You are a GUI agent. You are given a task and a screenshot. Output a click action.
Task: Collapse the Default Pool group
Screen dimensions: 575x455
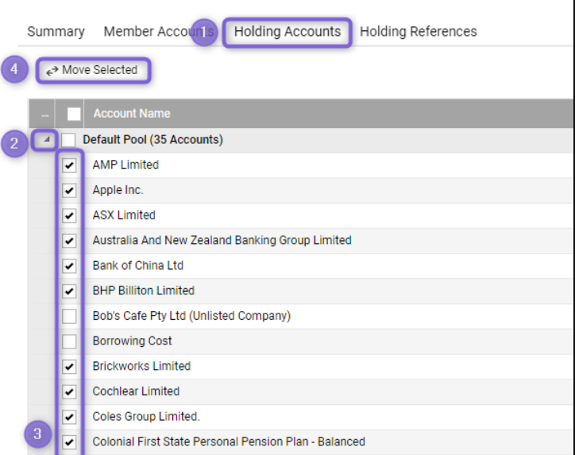(46, 139)
